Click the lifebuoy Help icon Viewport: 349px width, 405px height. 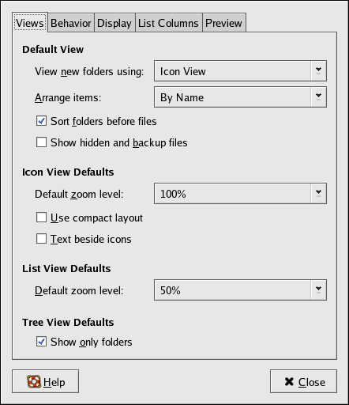tap(34, 381)
